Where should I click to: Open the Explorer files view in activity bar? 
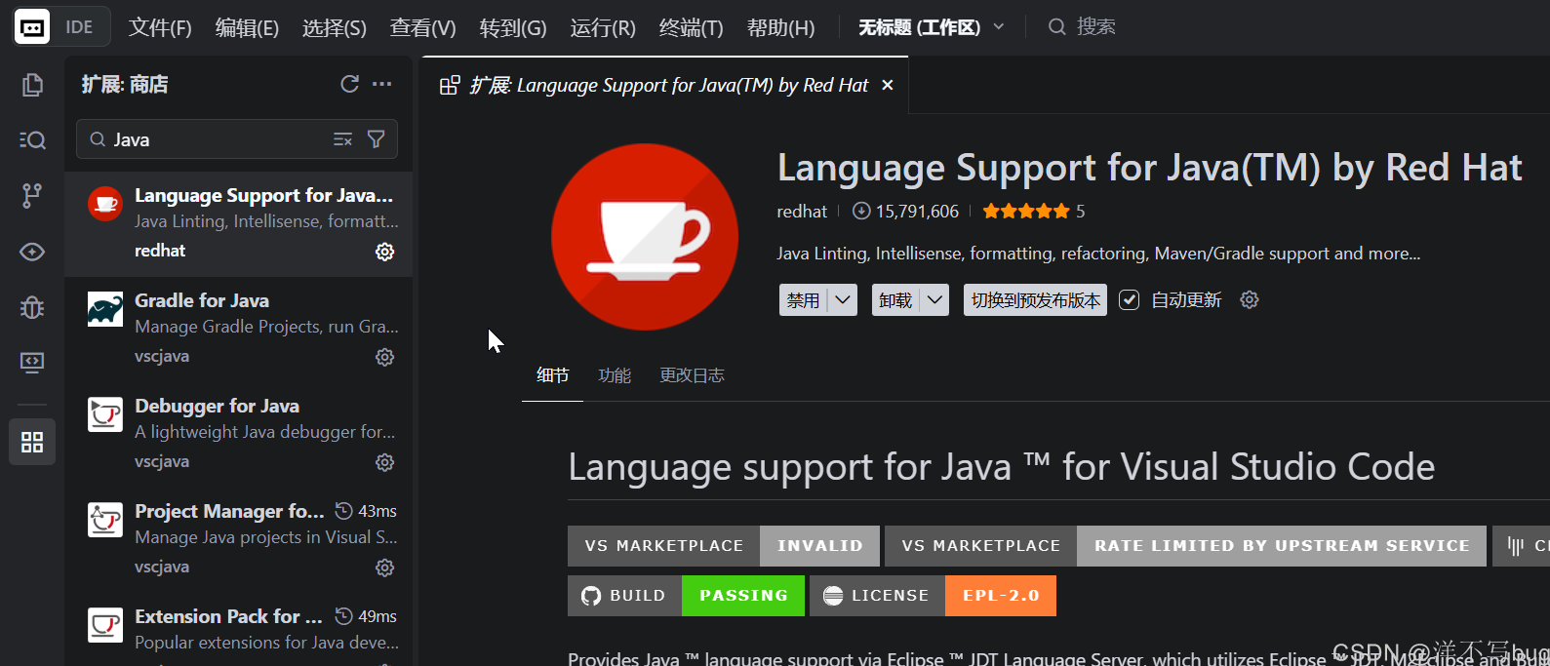(x=32, y=86)
